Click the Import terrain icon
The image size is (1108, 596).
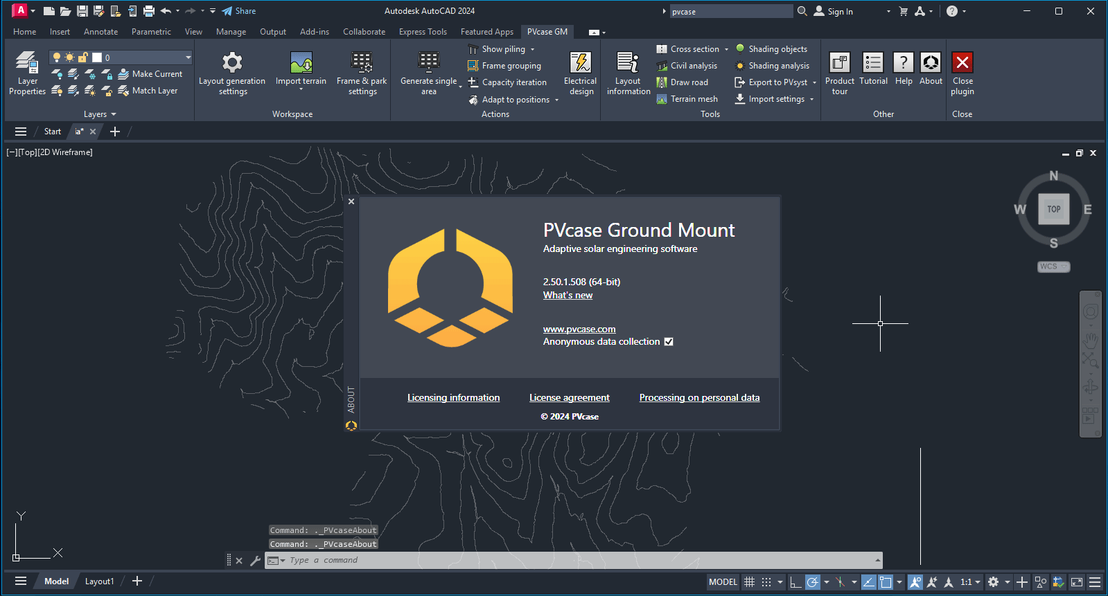(301, 63)
